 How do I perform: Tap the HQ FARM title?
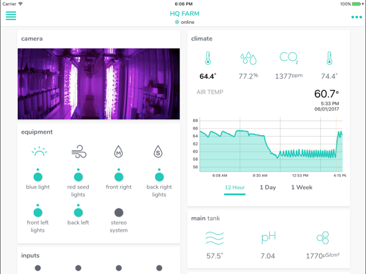(x=184, y=14)
